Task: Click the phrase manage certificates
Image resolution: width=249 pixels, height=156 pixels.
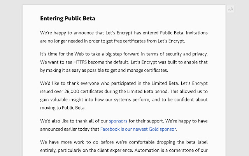Action: coord(147,70)
